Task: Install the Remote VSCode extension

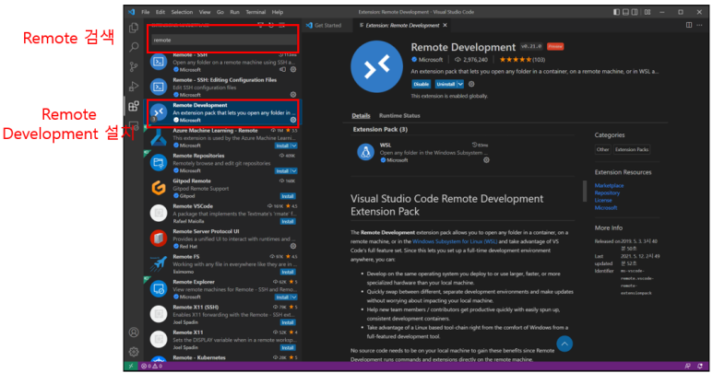Action: point(288,221)
